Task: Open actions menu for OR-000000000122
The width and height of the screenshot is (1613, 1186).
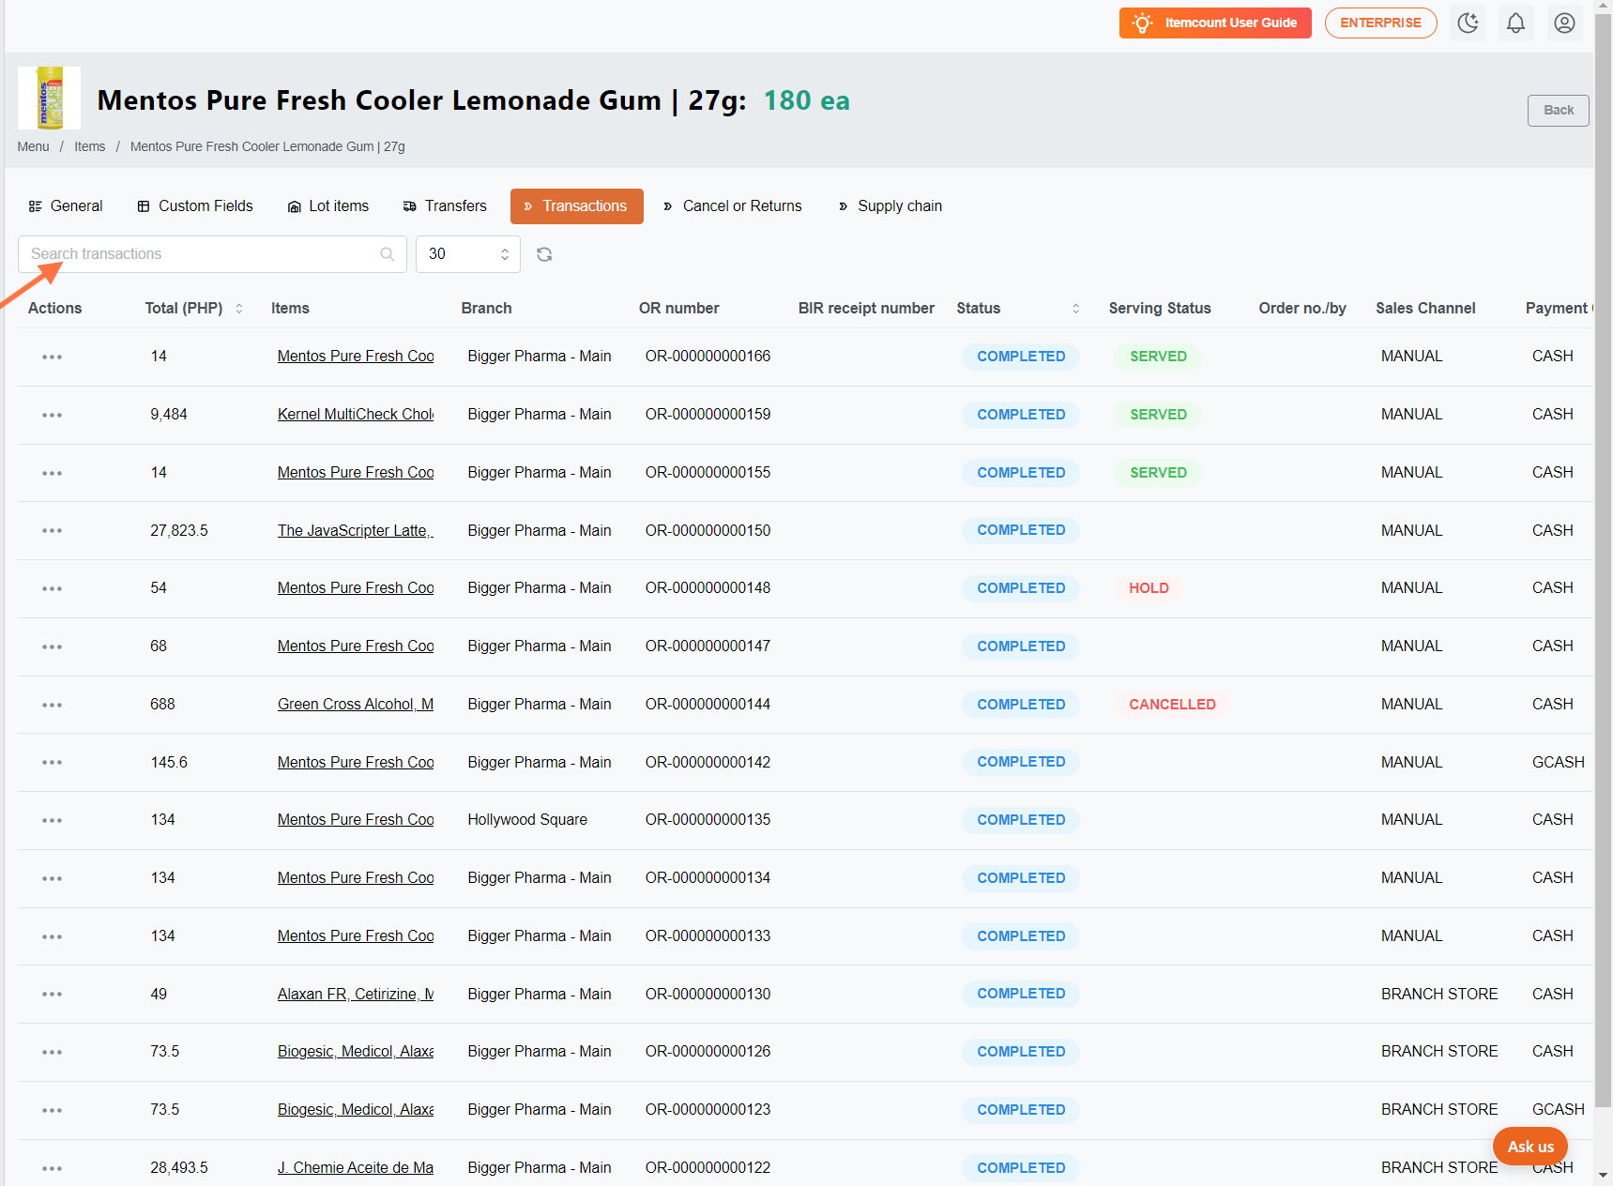Action: tap(52, 1168)
